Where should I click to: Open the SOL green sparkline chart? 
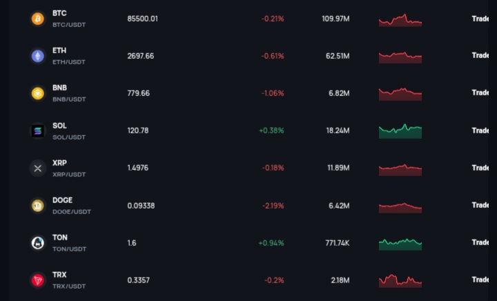pyautogui.click(x=400, y=131)
